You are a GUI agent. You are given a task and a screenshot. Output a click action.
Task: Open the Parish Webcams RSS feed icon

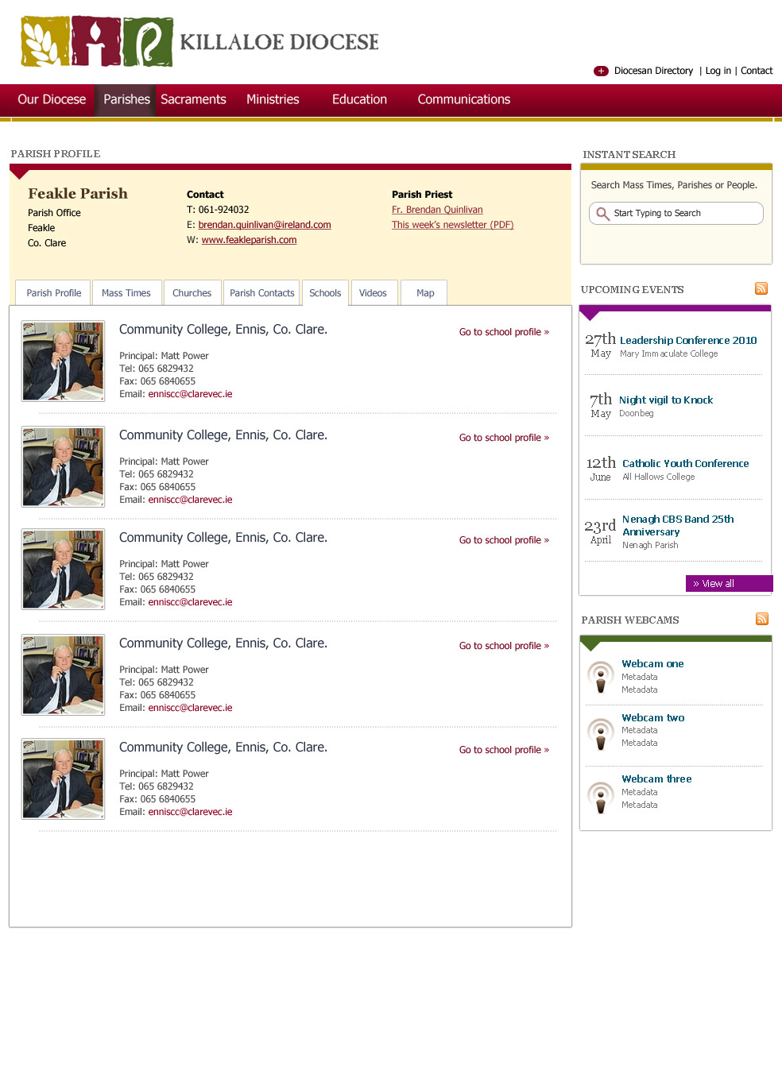click(762, 619)
